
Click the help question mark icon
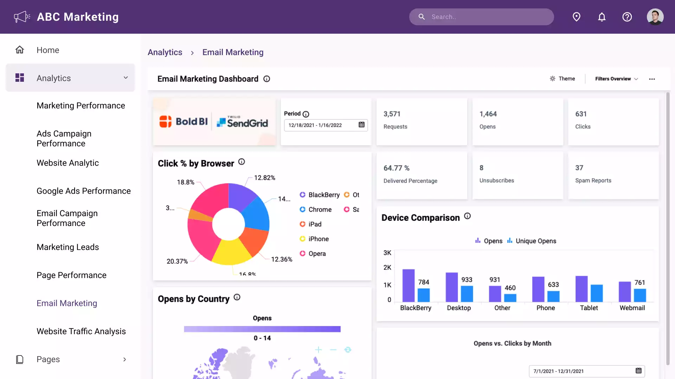pyautogui.click(x=627, y=17)
